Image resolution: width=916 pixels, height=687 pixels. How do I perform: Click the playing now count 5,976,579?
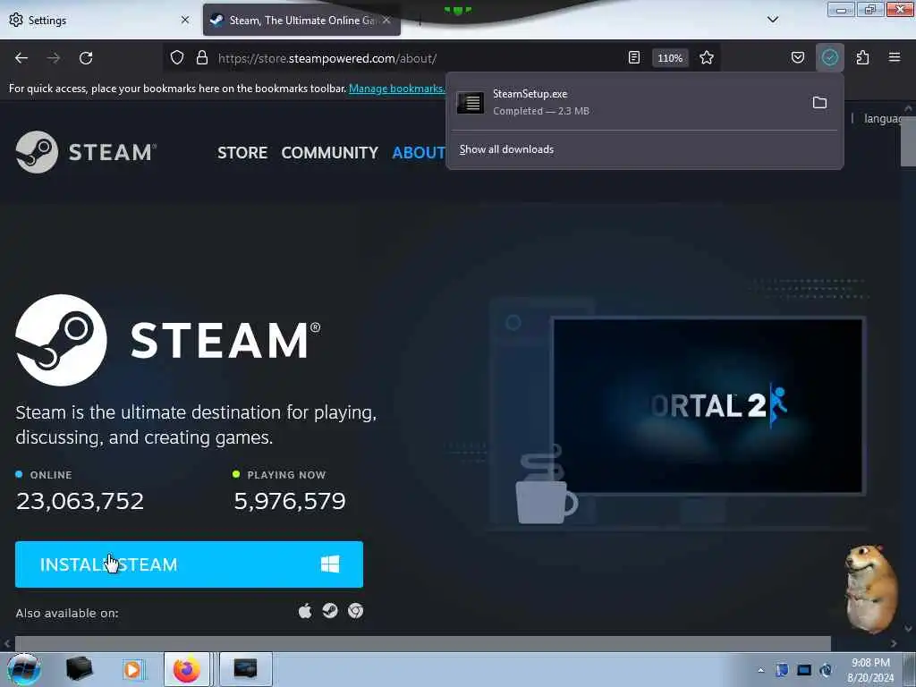[290, 501]
